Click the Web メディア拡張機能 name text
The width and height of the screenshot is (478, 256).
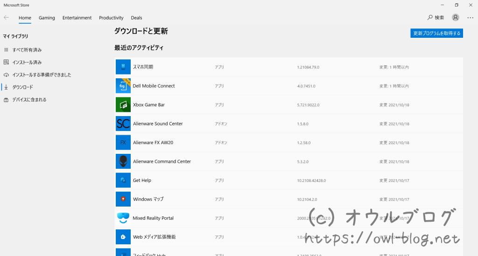point(154,237)
